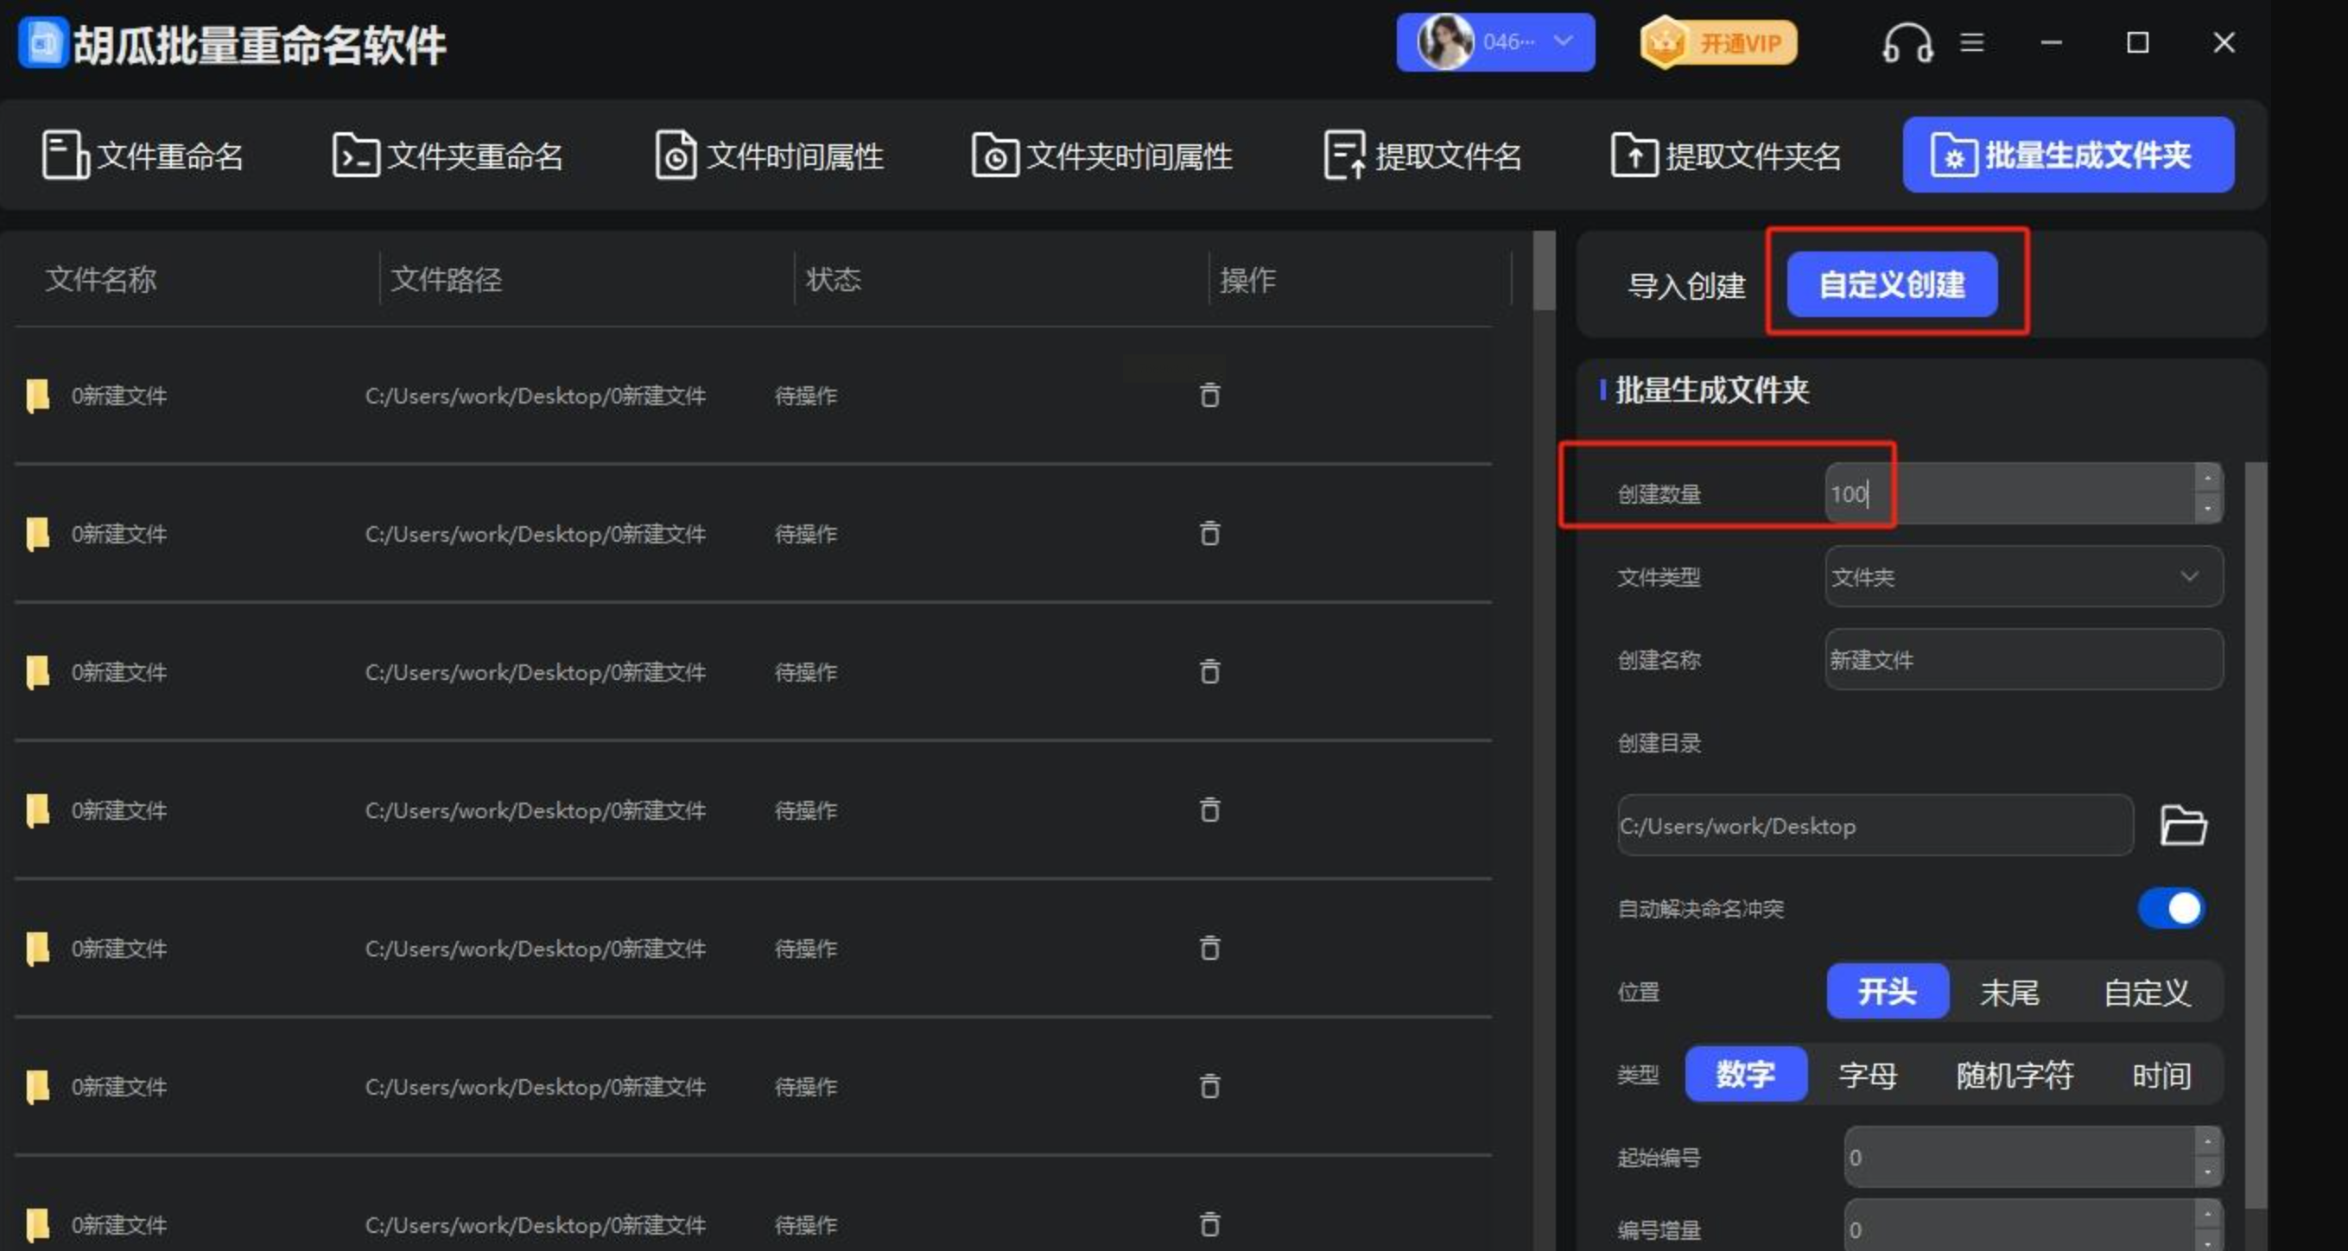Click the headset customer support icon

coord(1907,43)
